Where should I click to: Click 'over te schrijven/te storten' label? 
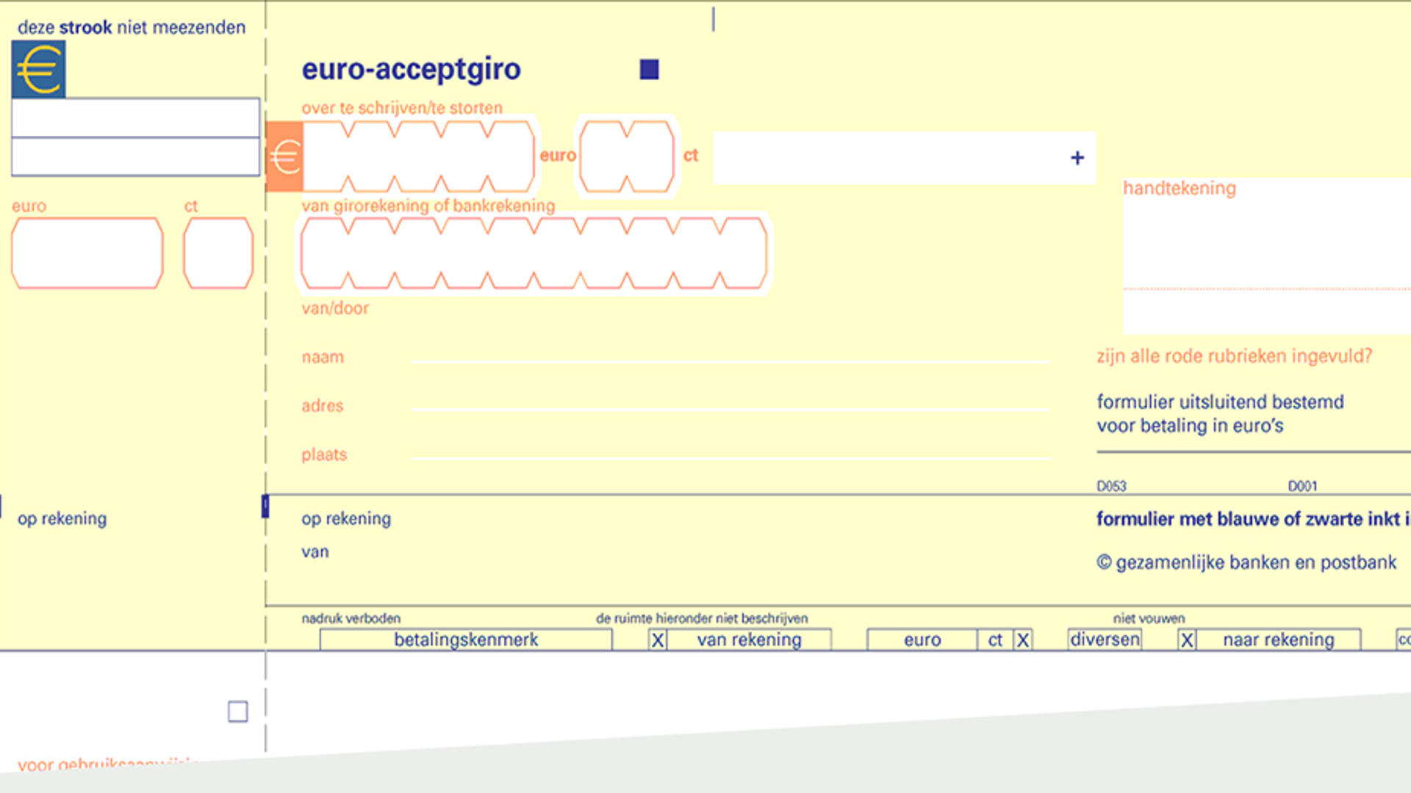click(402, 108)
